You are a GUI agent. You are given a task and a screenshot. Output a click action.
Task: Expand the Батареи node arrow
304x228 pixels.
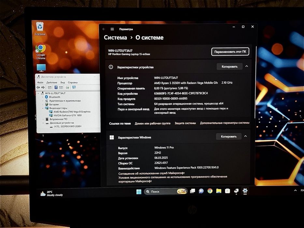(x=43, y=104)
